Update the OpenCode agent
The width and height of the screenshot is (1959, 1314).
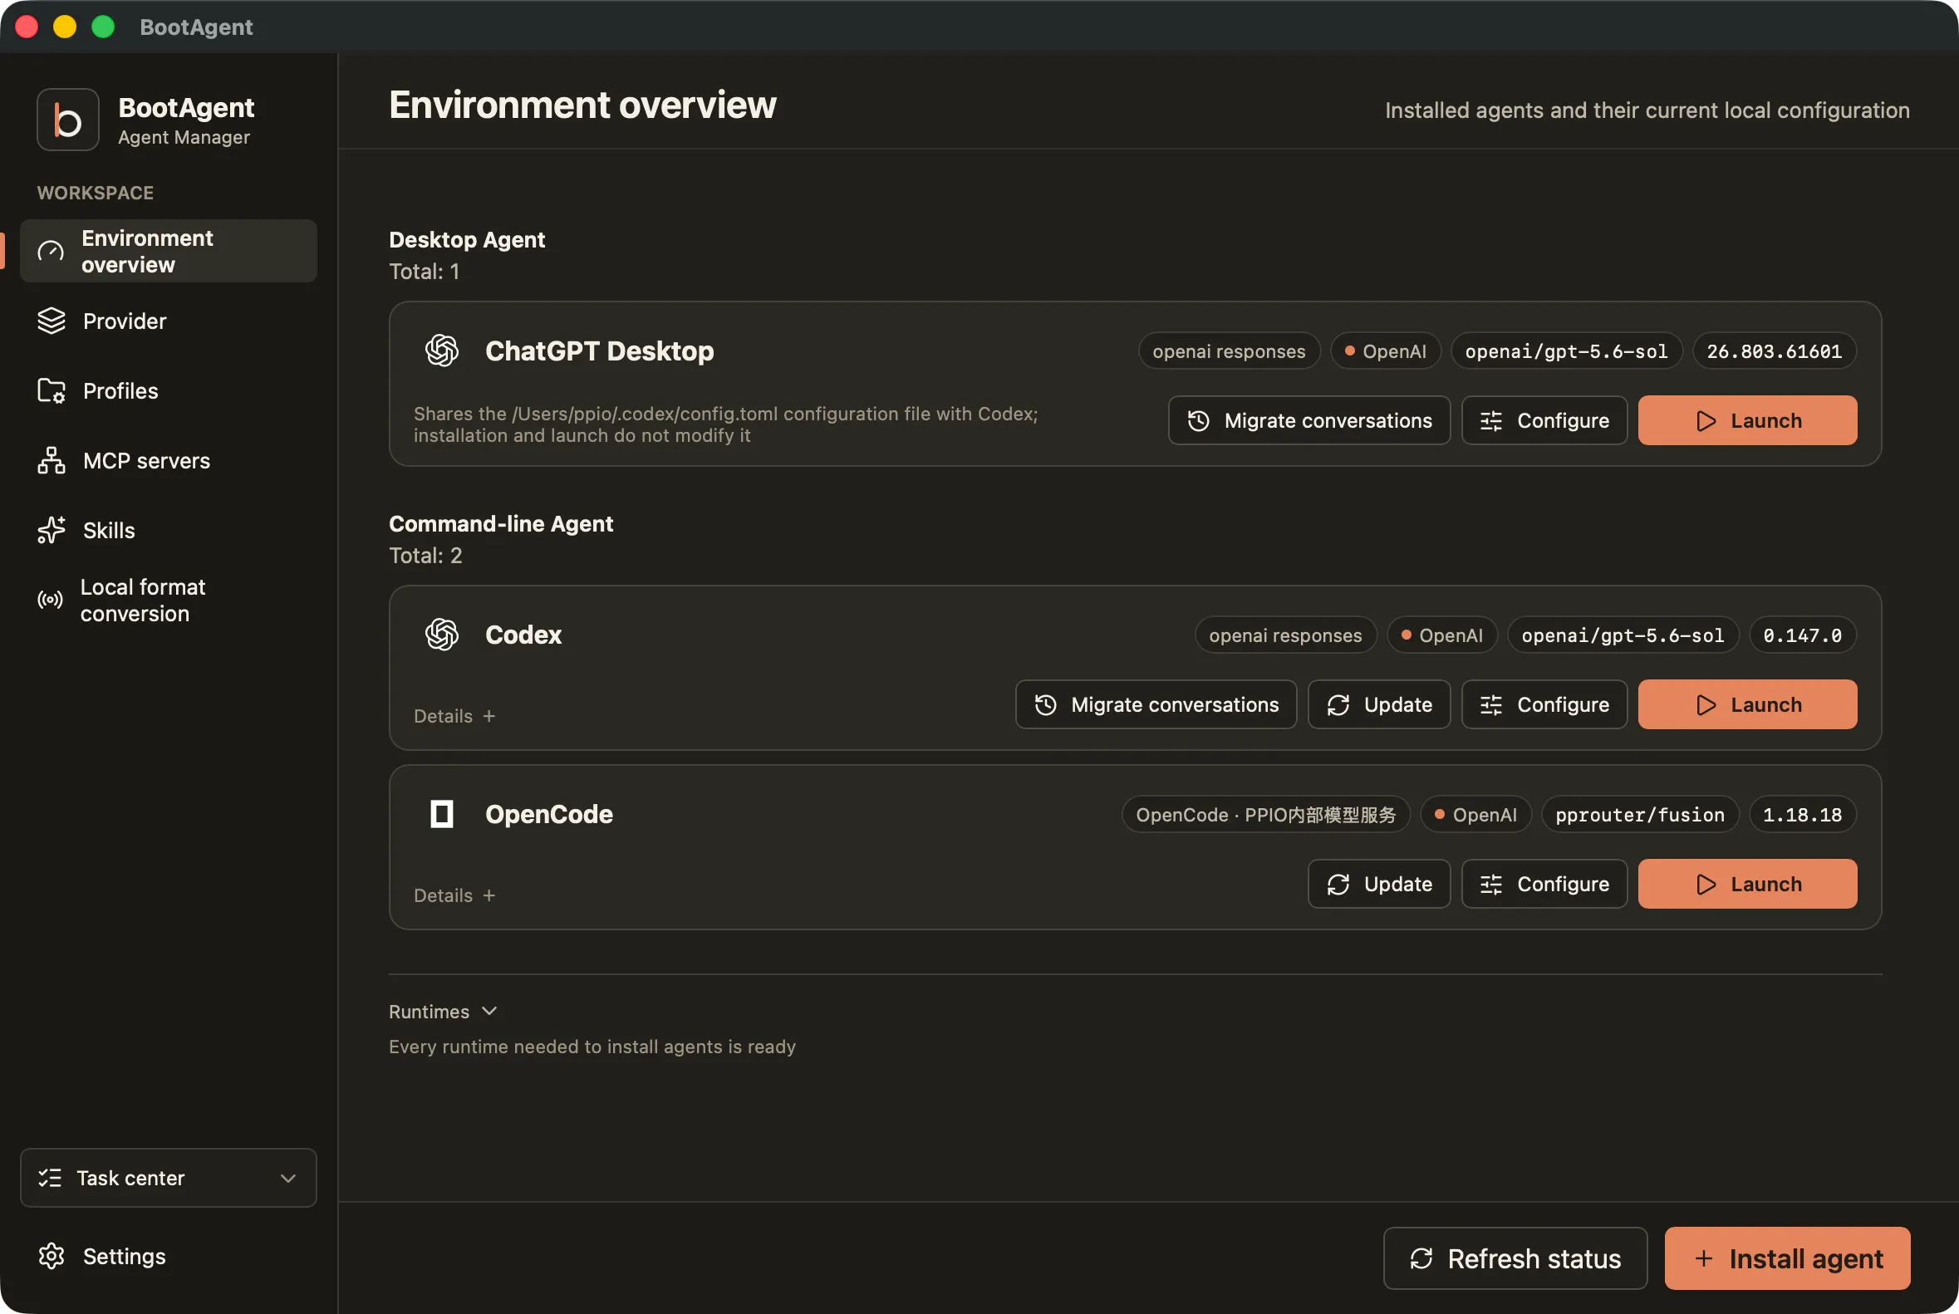tap(1379, 884)
